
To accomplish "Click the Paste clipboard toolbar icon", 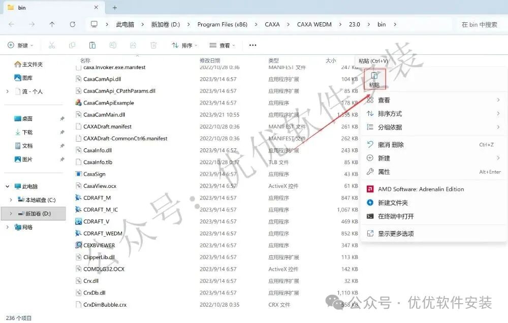I will [92, 45].
